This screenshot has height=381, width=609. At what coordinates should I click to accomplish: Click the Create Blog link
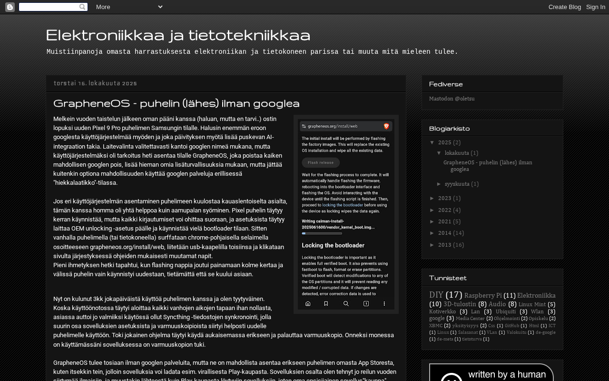(565, 7)
